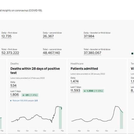Expand the Rate per 100,000 people details
Image resolution: width=134 pixels, height=134 pixels.
click(24, 100)
